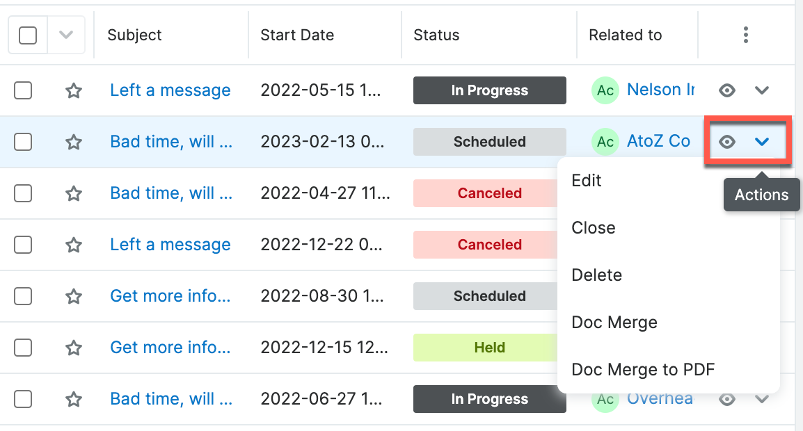Preview the 'Get more info...' Held record

click(x=727, y=348)
